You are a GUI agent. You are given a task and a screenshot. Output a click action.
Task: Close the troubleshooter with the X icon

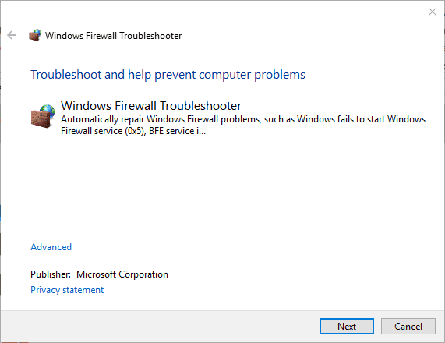(433, 12)
